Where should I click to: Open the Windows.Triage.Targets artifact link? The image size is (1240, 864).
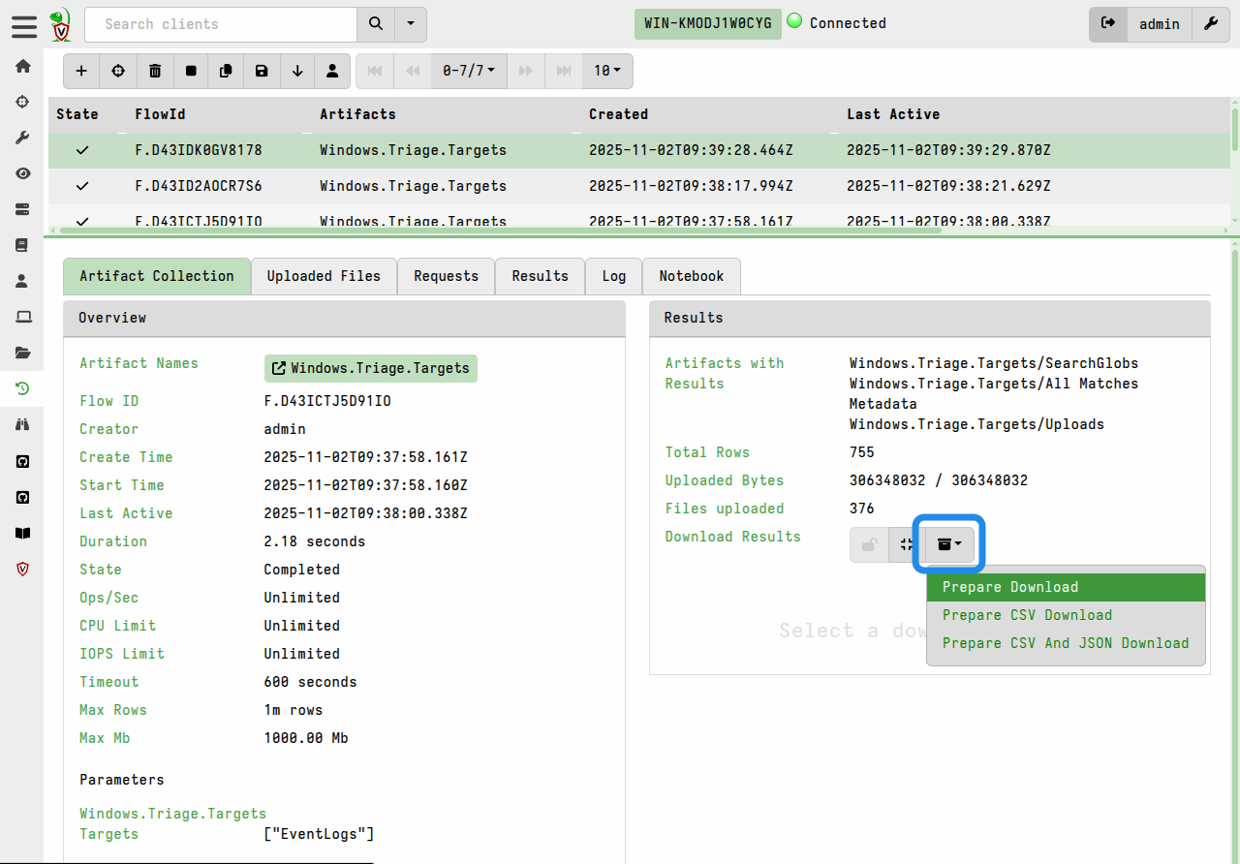click(370, 368)
